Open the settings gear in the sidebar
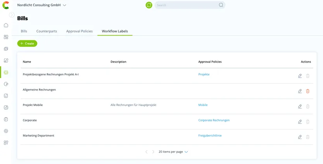Image resolution: width=323 pixels, height=164 pixels. pos(6,131)
